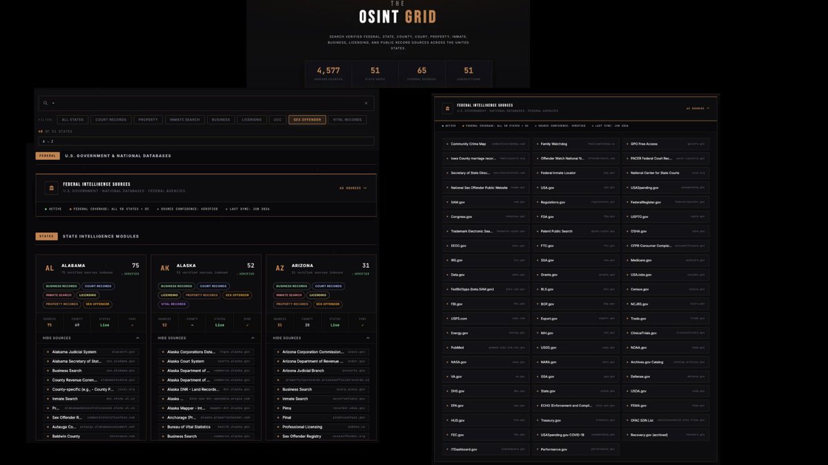The image size is (828, 465).
Task: Click the AL state abbreviation icon
Action: click(50, 268)
